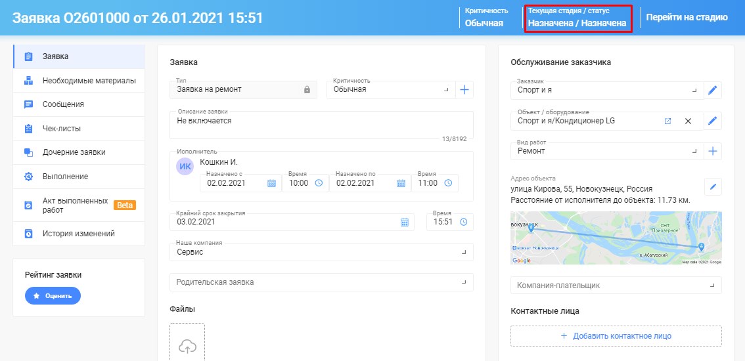745x361 pixels.
Task: Open calendar for Назначено с date
Action: pyautogui.click(x=271, y=183)
